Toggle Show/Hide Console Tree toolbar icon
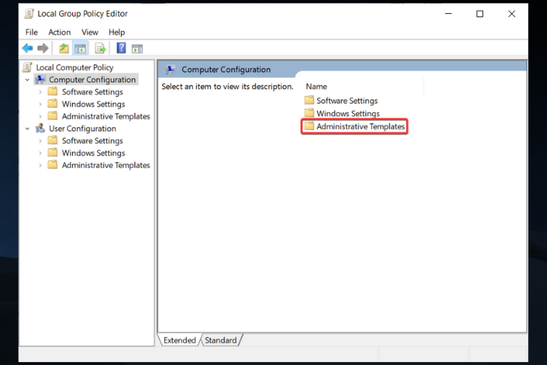 (80, 49)
